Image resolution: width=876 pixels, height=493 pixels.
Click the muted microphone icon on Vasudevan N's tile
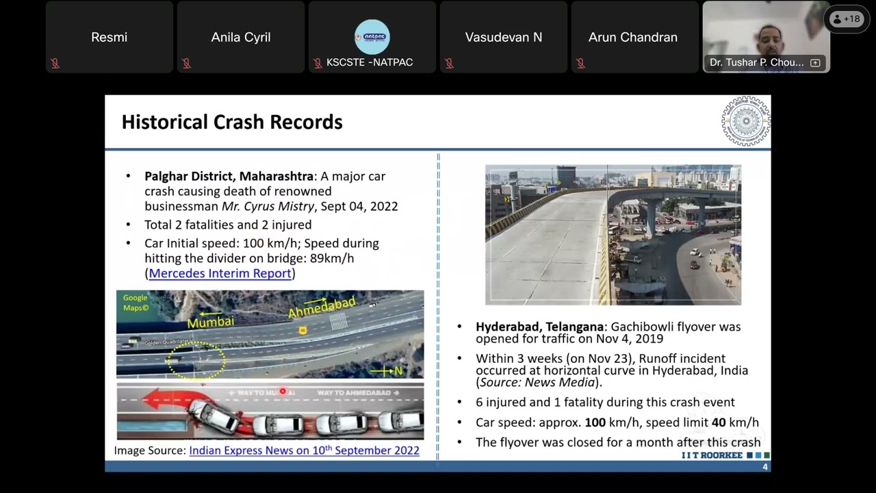tap(450, 63)
